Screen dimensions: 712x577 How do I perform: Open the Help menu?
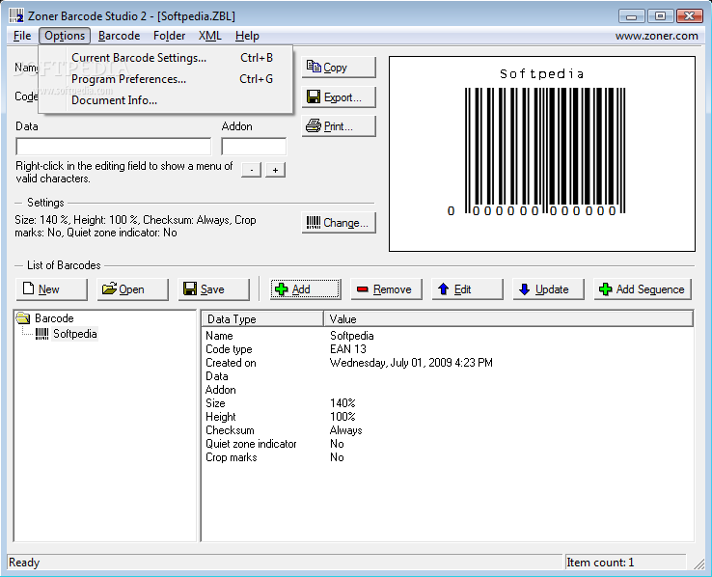coord(247,36)
